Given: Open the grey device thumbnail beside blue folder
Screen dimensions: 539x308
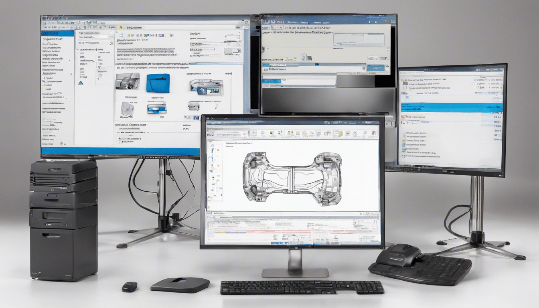Looking at the screenshot, I should [x=128, y=81].
